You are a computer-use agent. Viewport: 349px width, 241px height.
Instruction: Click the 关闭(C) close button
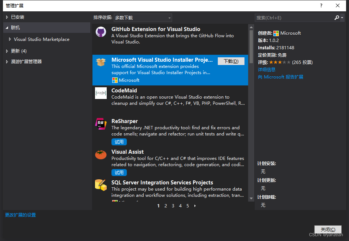(x=328, y=229)
